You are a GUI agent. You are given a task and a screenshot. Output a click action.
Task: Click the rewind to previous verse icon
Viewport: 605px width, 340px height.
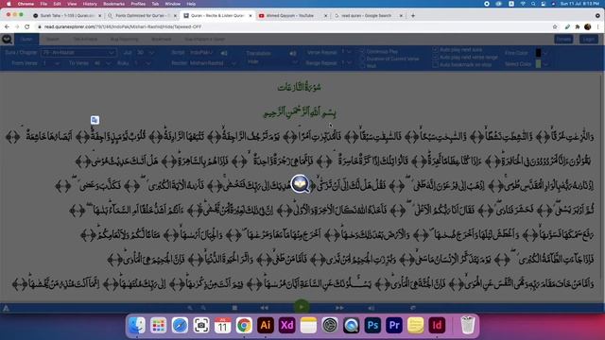tap(265, 308)
